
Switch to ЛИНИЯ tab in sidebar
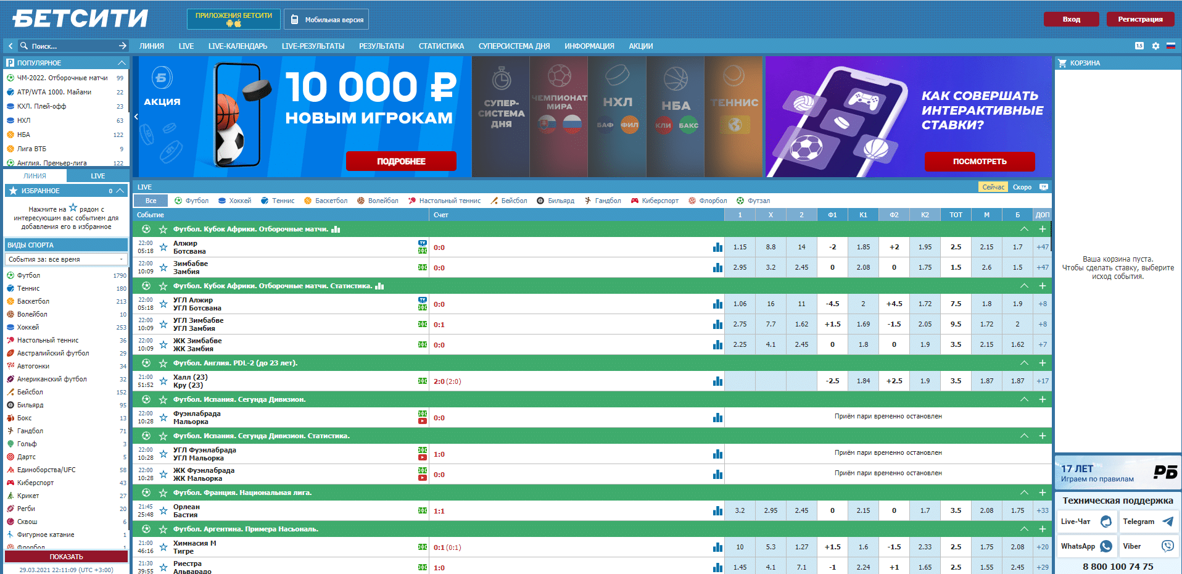tap(35, 176)
